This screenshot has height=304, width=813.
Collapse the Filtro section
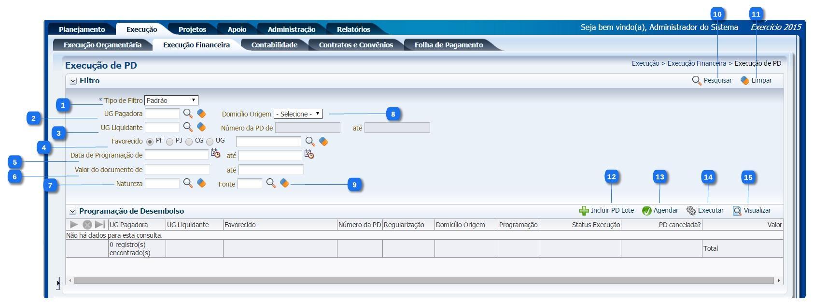73,81
